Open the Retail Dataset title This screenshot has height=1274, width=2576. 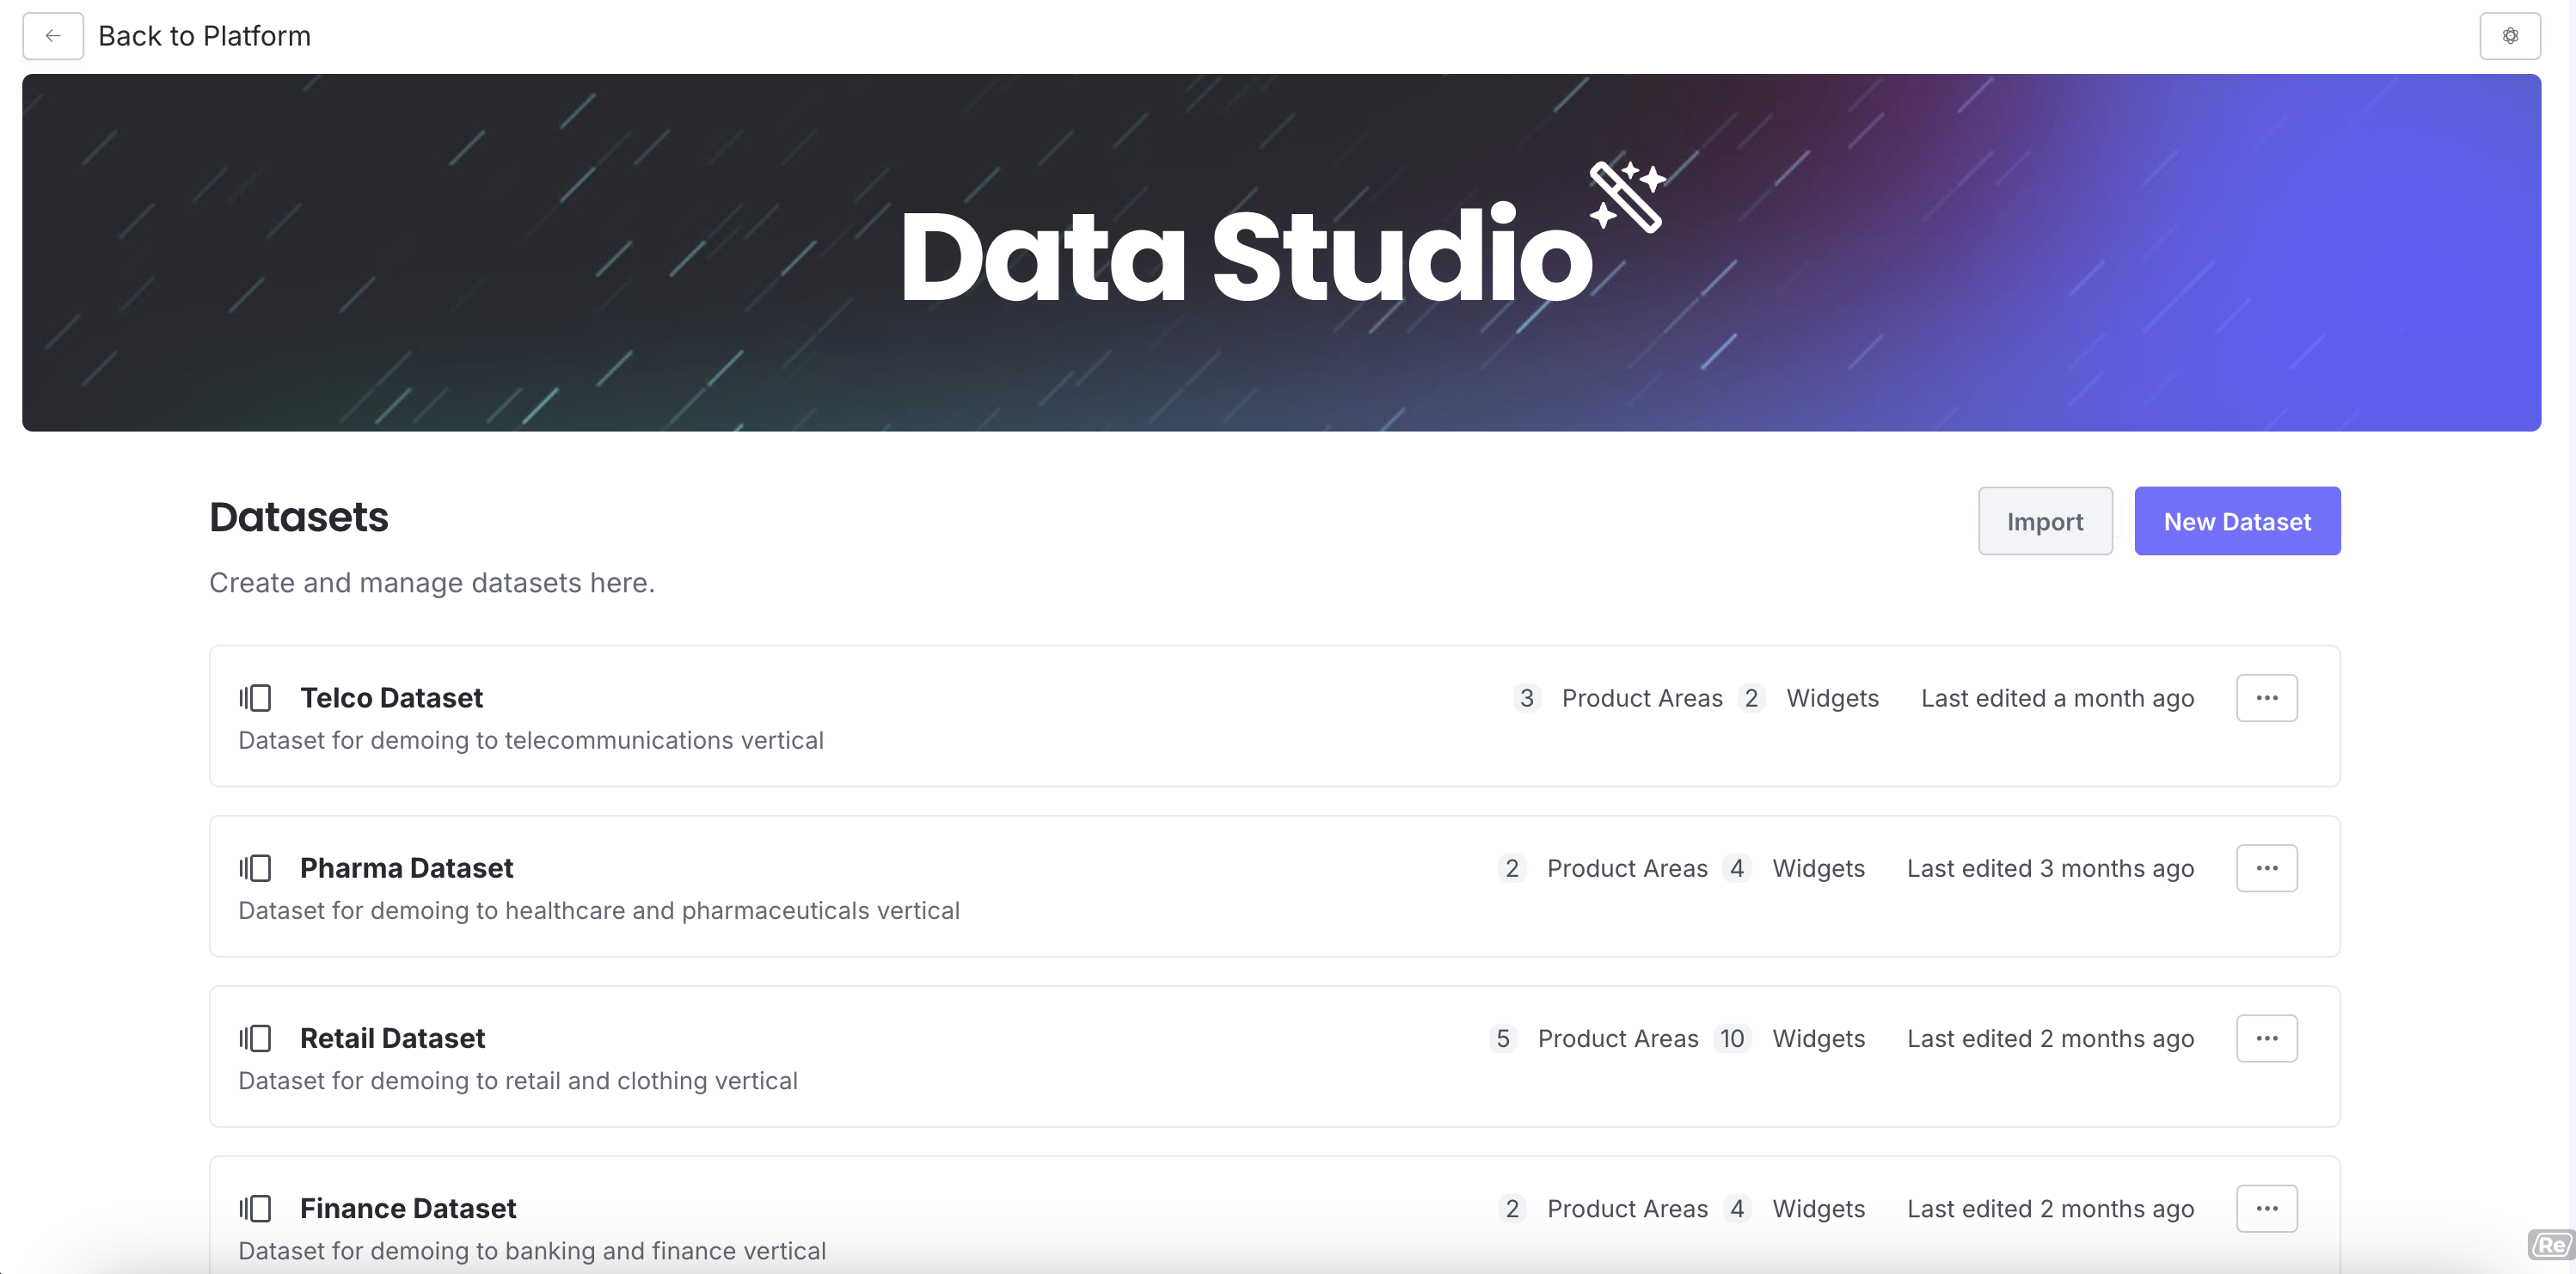392,1038
